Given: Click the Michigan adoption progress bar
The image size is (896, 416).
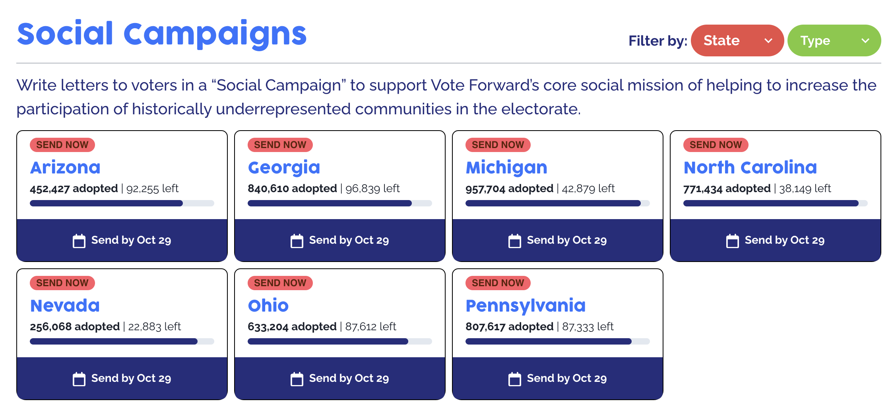Looking at the screenshot, I should pyautogui.click(x=557, y=203).
